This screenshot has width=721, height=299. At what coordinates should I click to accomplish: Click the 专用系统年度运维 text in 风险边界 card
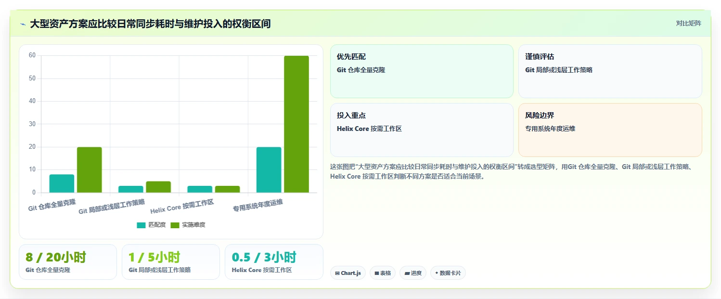(x=550, y=129)
